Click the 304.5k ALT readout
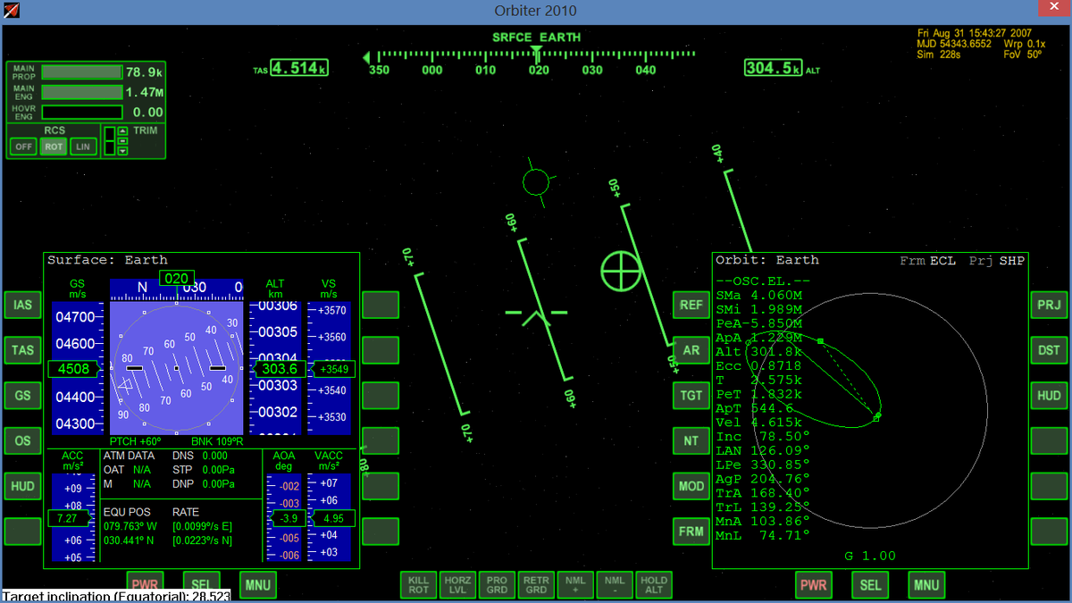The width and height of the screenshot is (1072, 603). tap(773, 68)
